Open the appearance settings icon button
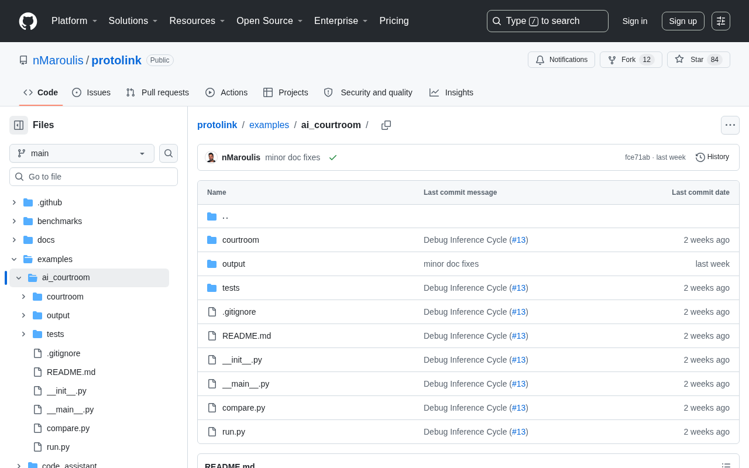 (x=721, y=21)
